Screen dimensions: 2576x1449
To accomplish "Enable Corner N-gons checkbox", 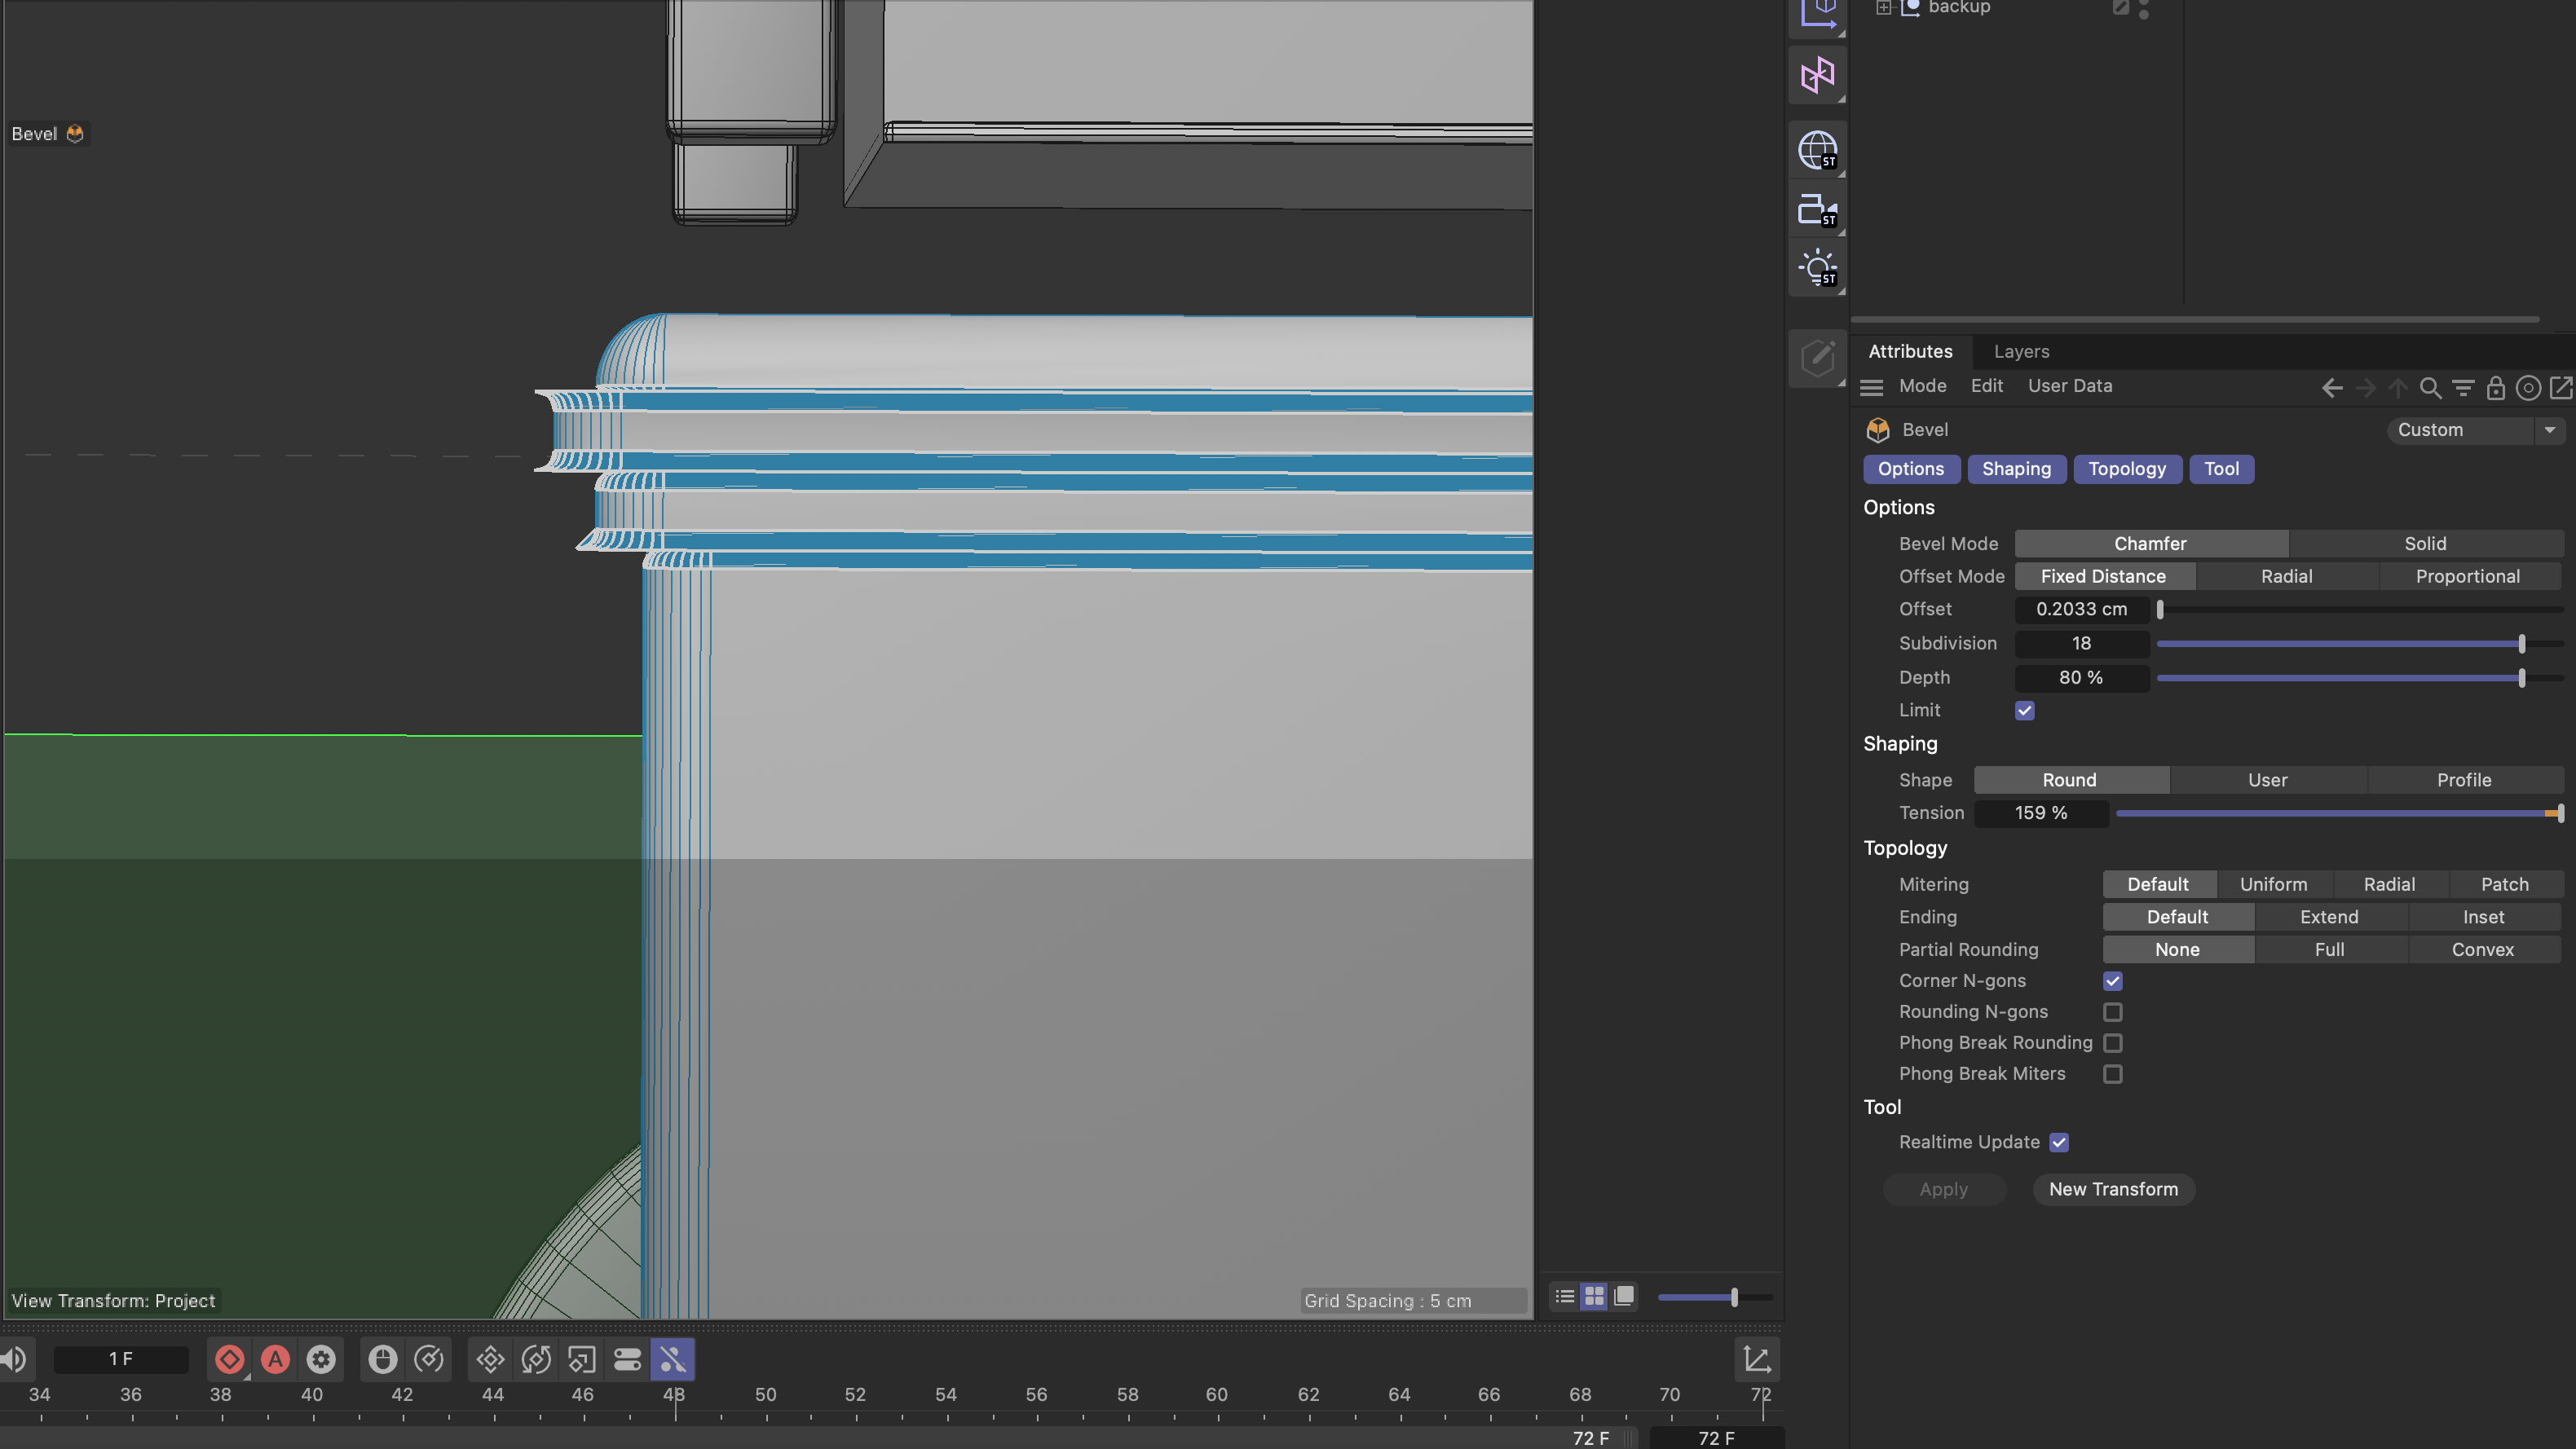I will coord(2115,982).
